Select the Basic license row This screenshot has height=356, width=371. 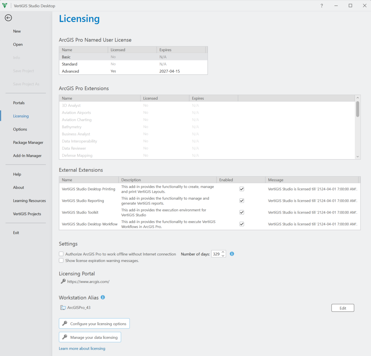(x=133, y=57)
